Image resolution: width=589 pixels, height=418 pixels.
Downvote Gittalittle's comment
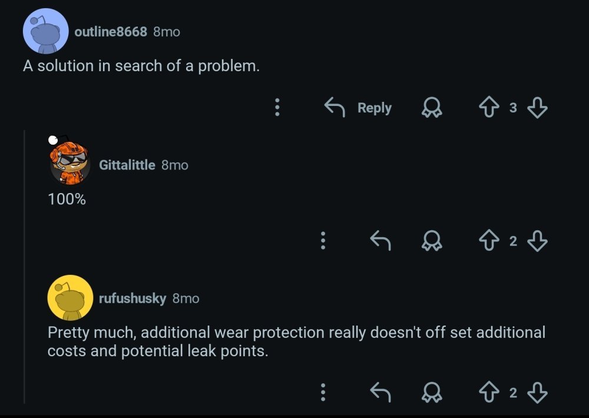point(537,240)
